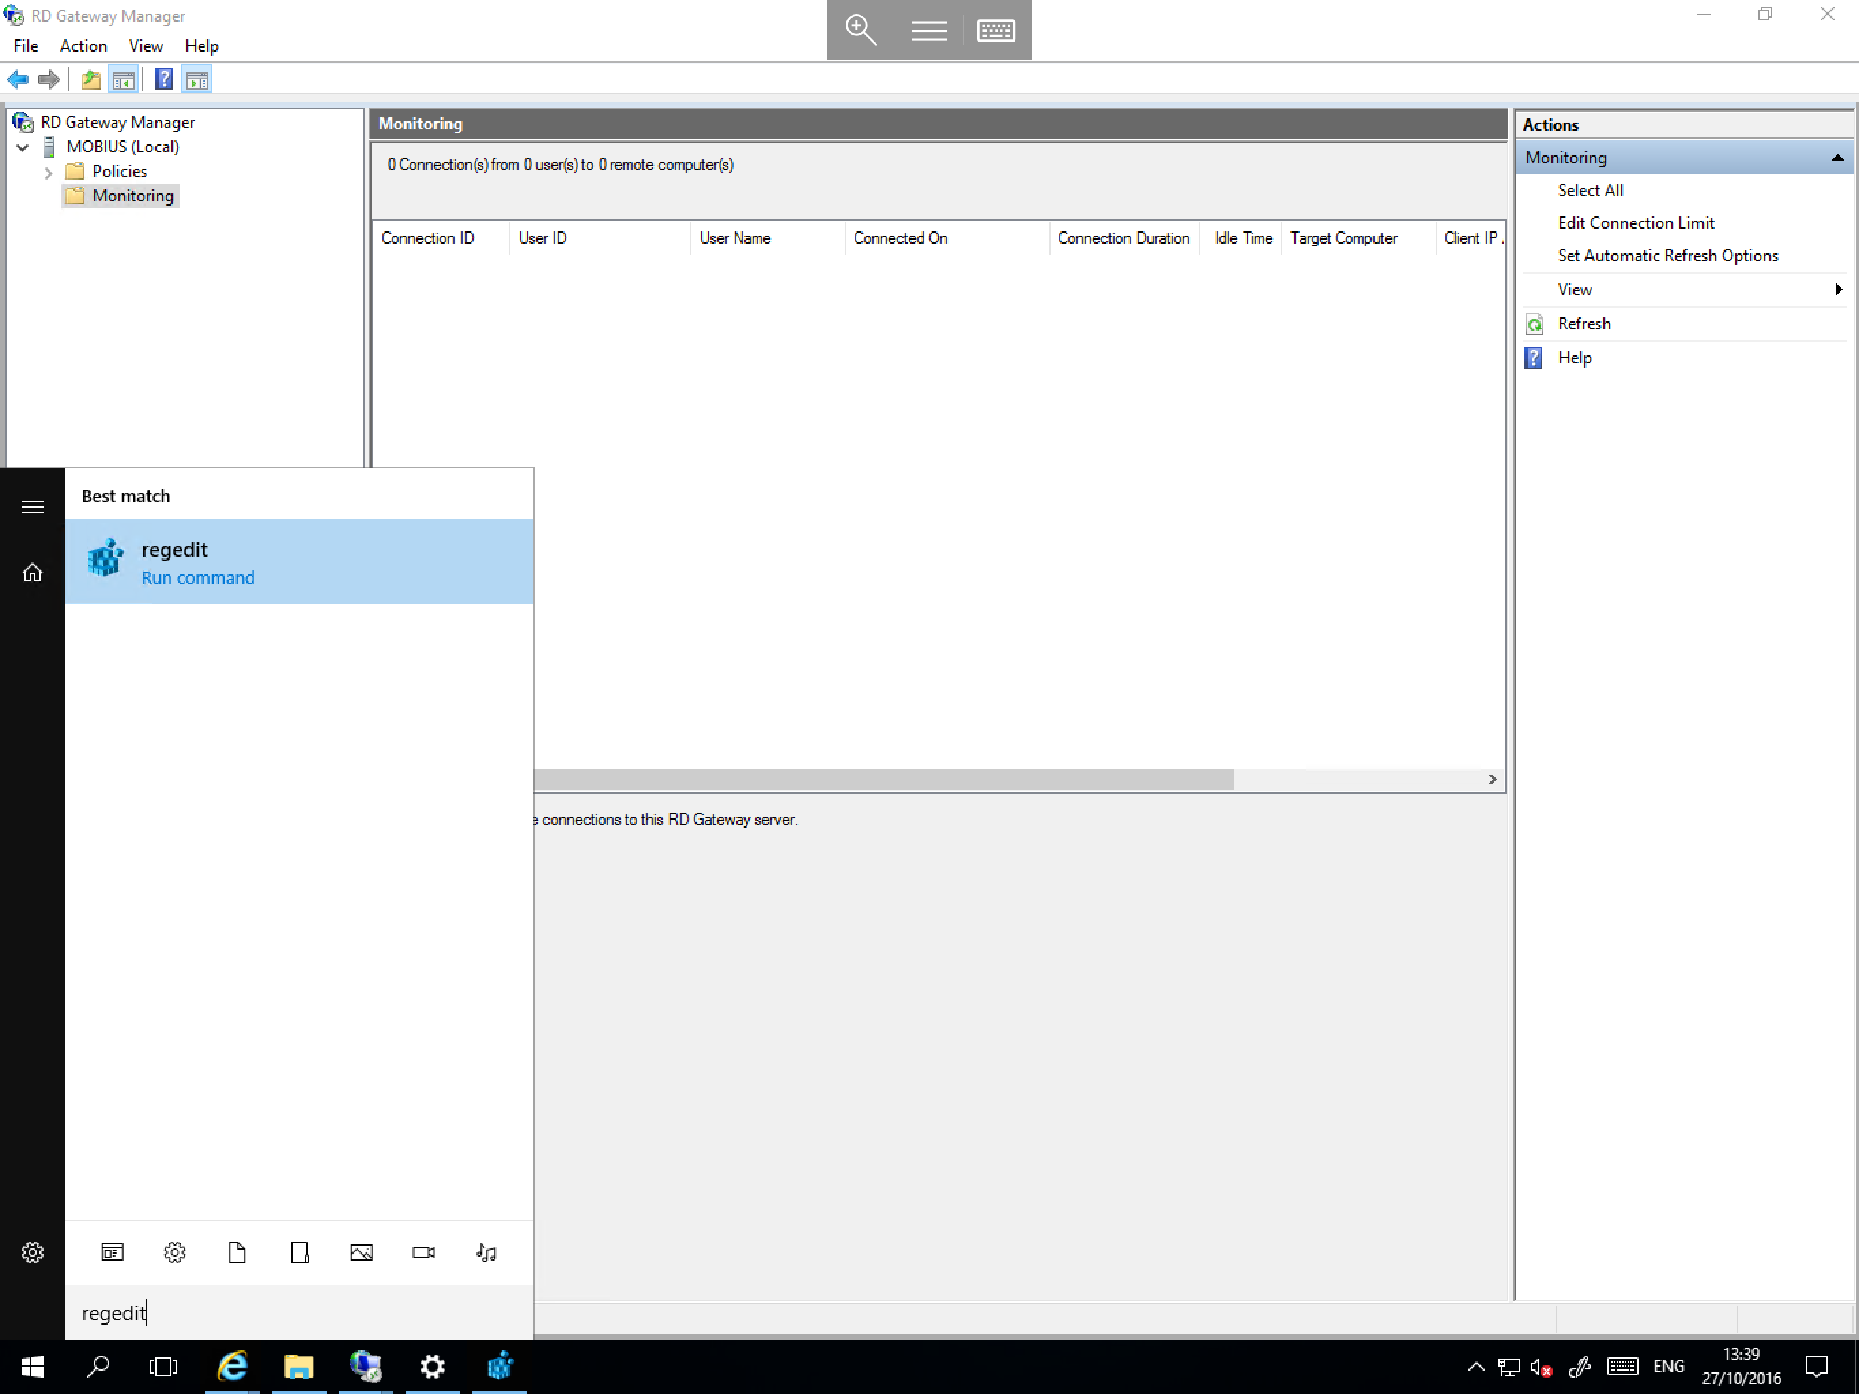The height and width of the screenshot is (1394, 1859).
Task: Click Set Automatic Refresh Options
Action: point(1668,255)
